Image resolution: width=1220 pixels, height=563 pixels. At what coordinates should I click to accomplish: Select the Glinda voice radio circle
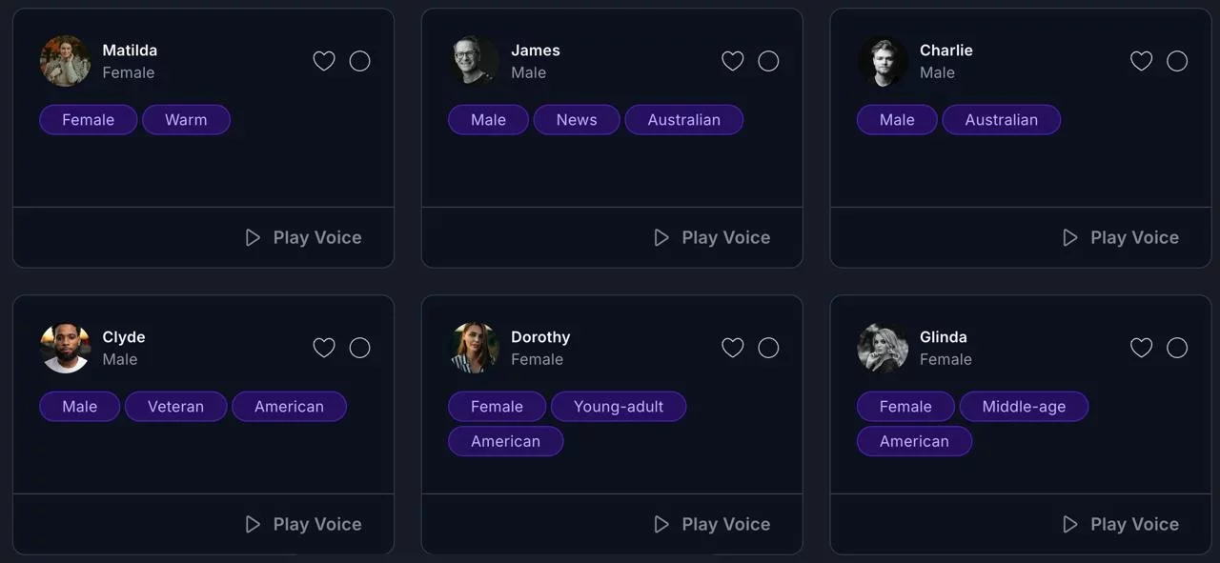tap(1177, 348)
